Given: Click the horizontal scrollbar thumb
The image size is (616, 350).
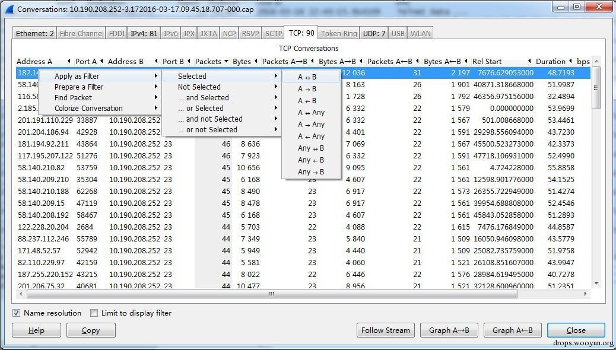Looking at the screenshot, I should pyautogui.click(x=271, y=294).
